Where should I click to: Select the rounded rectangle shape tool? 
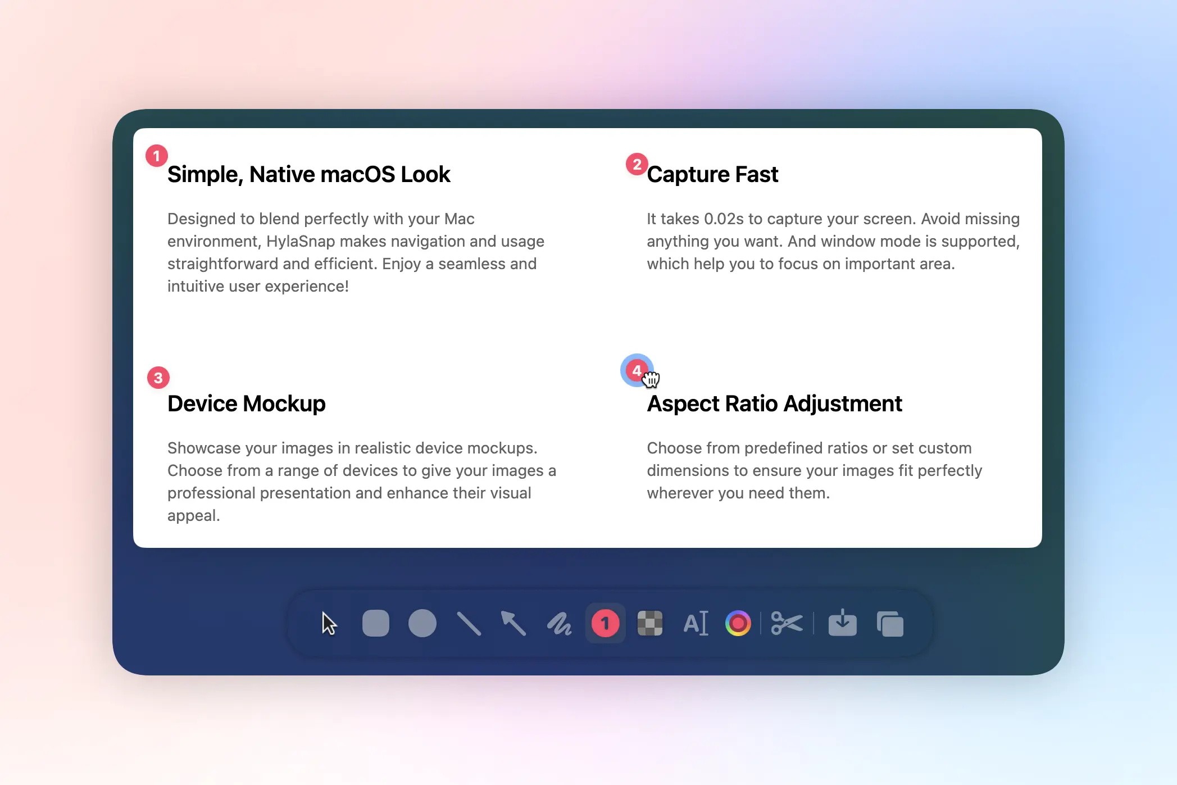[376, 623]
